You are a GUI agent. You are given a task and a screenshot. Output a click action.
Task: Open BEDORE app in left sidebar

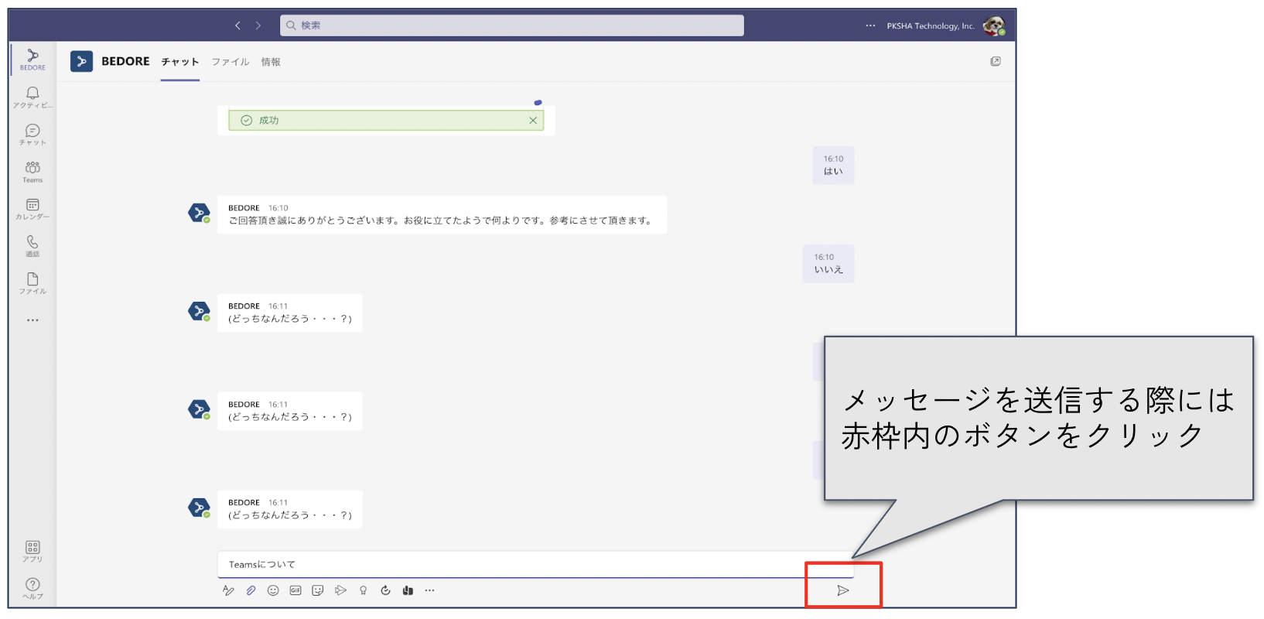tap(32, 60)
